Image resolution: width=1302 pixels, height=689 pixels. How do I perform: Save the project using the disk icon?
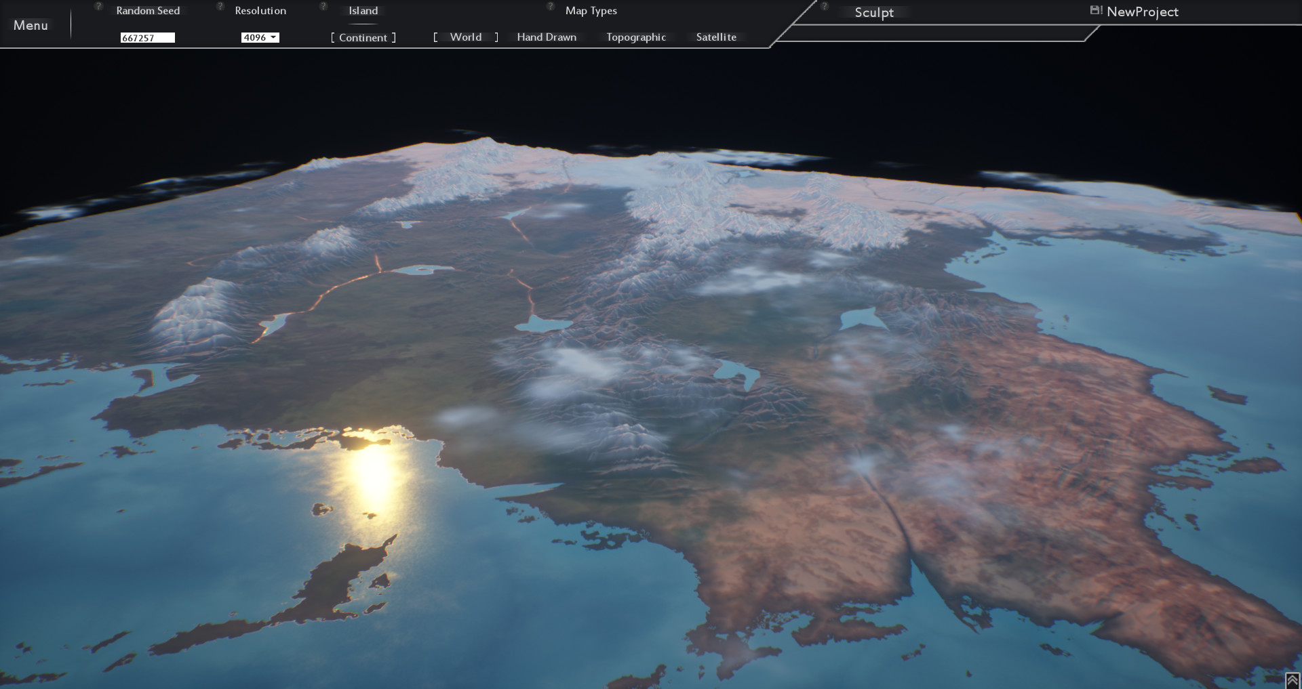pos(1095,10)
